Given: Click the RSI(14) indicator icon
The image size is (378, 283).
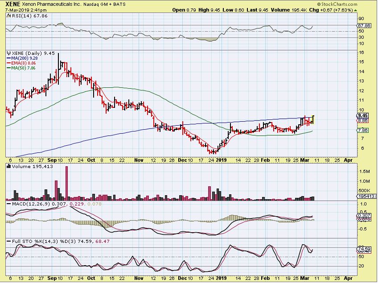Looking at the screenshot, I should pos(8,16).
